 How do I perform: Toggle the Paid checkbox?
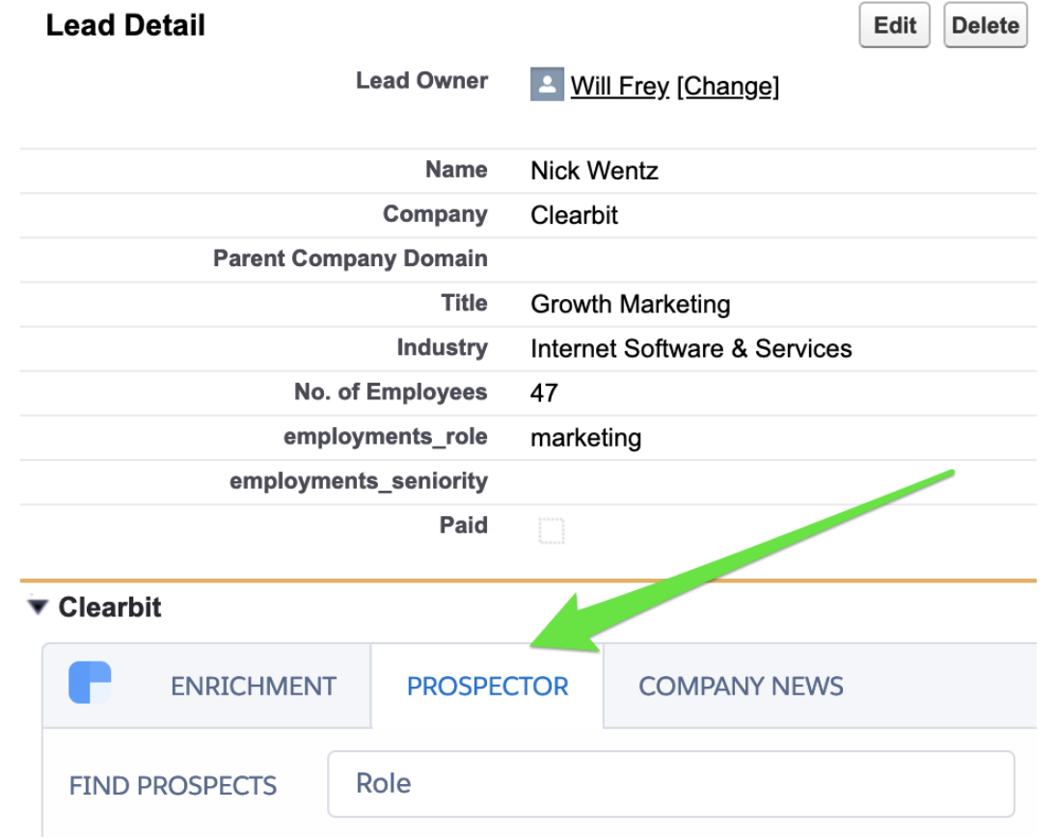(x=551, y=530)
